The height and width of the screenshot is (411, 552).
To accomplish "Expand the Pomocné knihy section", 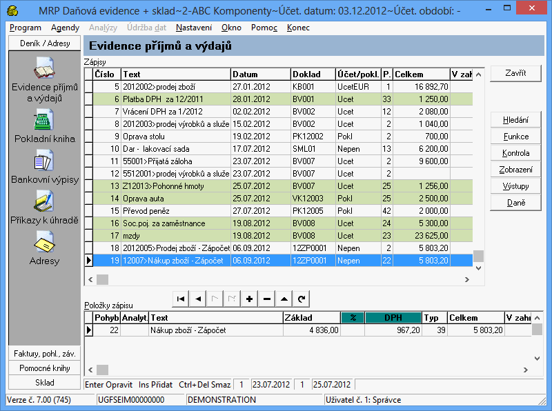I will click(x=44, y=368).
